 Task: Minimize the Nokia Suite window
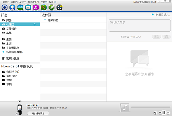pyautogui.click(x=160, y=1)
